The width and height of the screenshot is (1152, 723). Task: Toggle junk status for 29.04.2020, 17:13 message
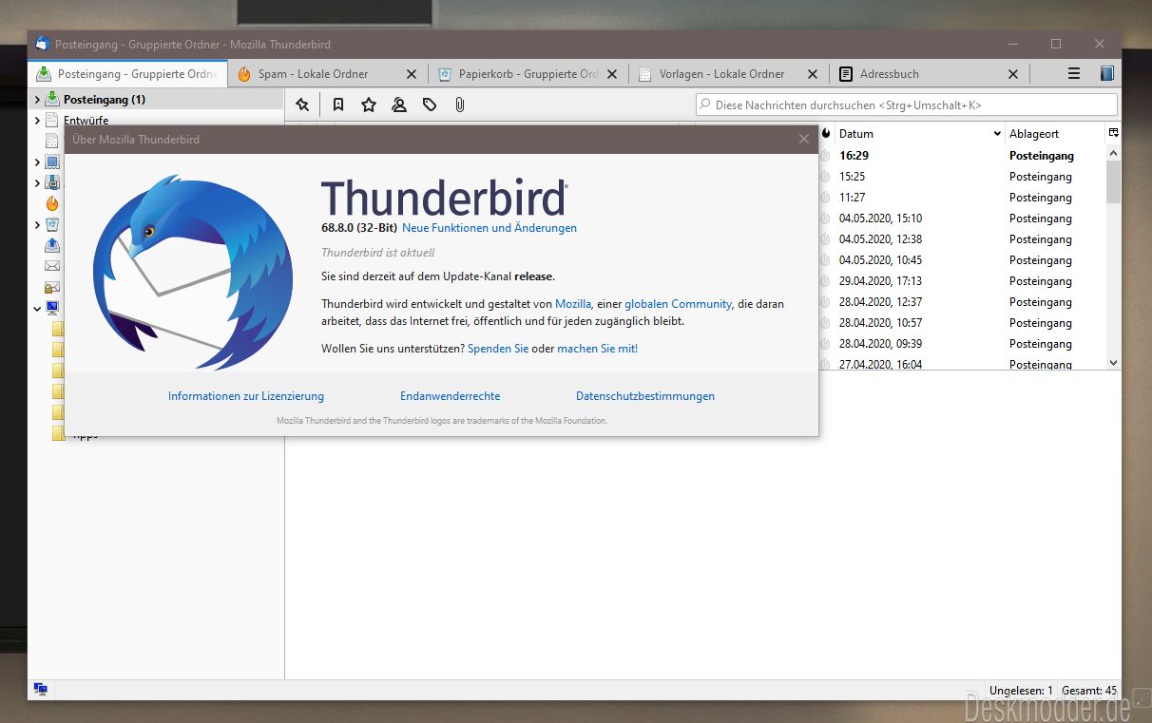point(825,281)
